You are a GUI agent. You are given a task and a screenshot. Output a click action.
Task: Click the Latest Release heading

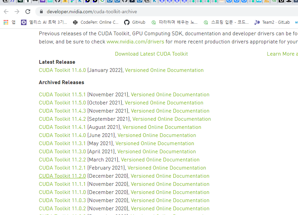57,62
